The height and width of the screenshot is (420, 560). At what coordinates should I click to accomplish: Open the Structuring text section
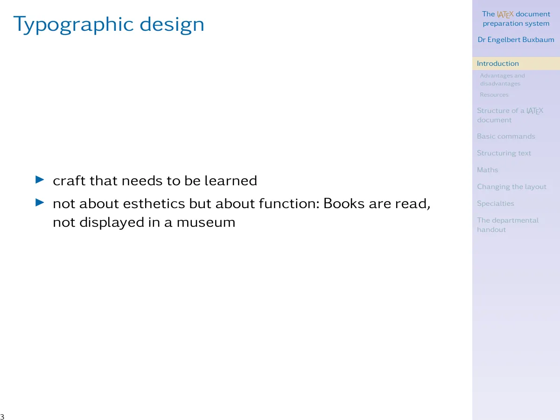pos(504,153)
